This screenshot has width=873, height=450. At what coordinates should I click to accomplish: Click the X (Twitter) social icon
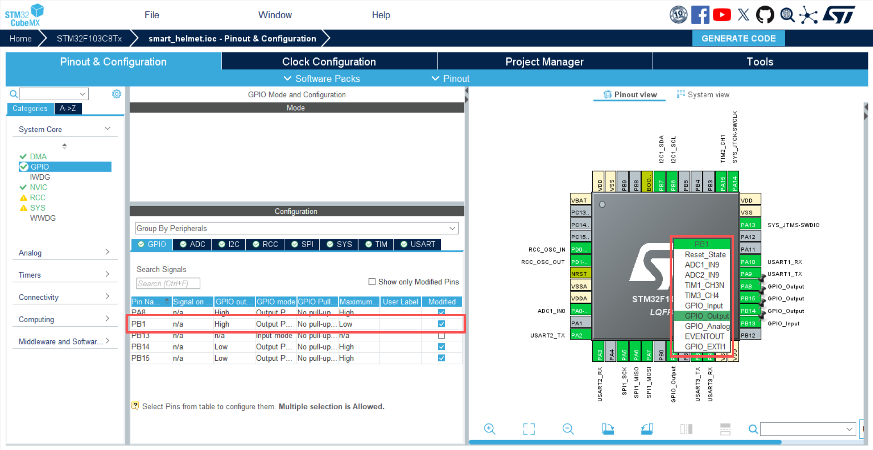[743, 15]
